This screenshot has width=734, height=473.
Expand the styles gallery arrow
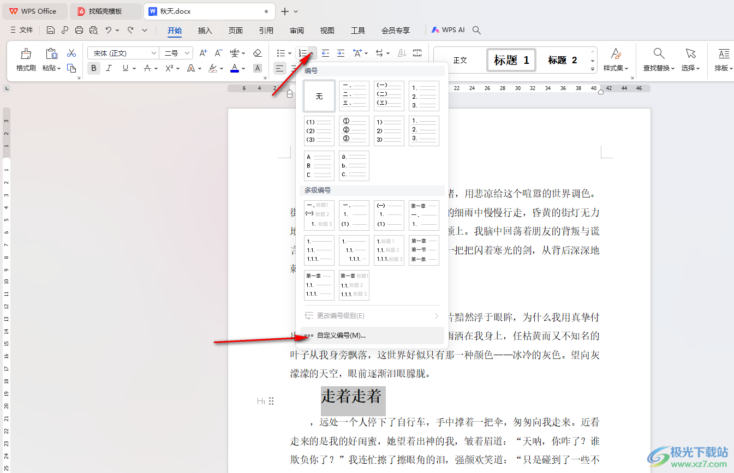click(x=593, y=69)
